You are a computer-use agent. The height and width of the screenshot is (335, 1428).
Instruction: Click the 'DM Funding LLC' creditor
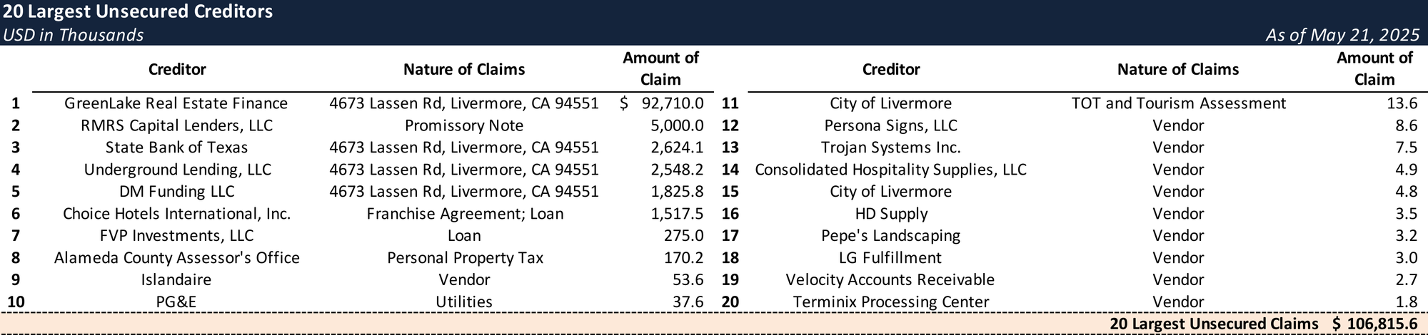[176, 192]
